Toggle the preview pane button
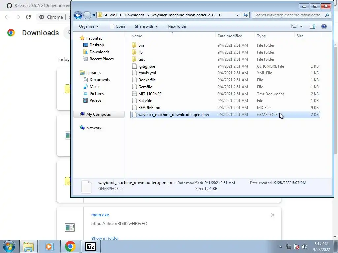Viewport: 338px width, 253px height. pos(312,26)
